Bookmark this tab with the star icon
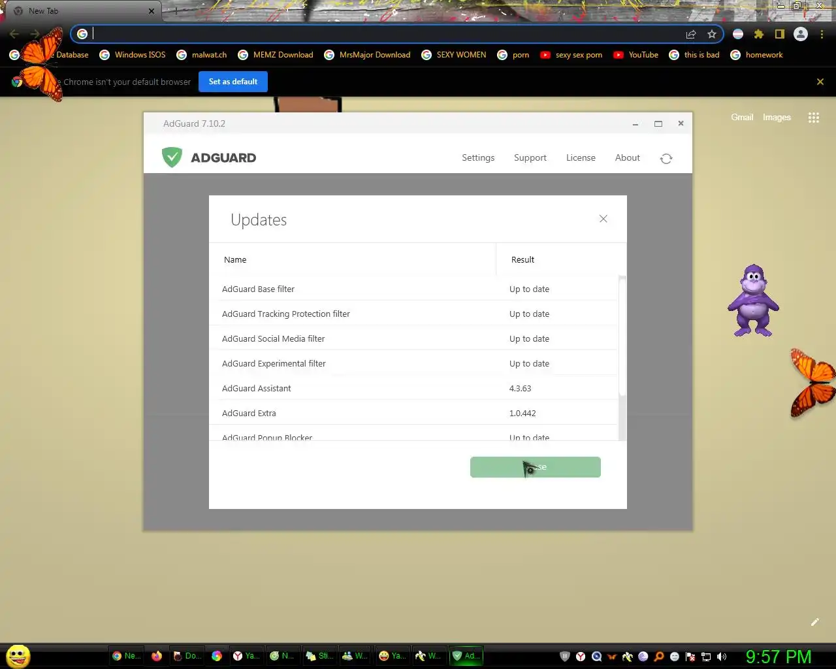Viewport: 836px width, 669px height. (x=712, y=34)
